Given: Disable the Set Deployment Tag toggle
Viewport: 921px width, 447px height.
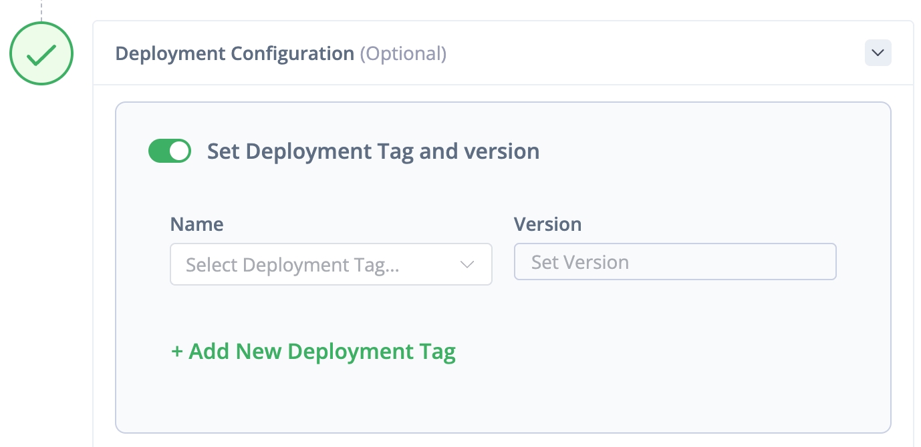Looking at the screenshot, I should [x=169, y=151].
